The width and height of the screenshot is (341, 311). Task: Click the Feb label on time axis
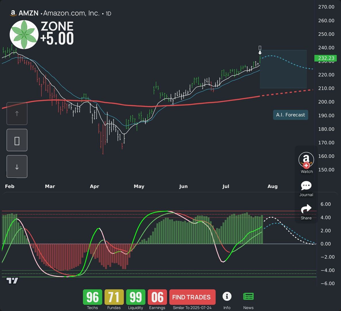pyautogui.click(x=9, y=186)
